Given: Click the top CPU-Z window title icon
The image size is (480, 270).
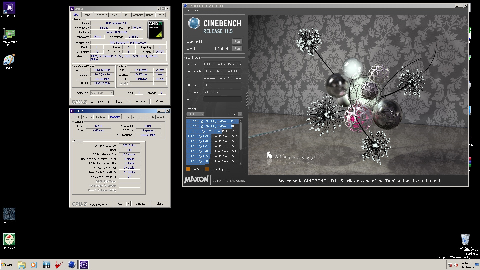Looking at the screenshot, I should (x=72, y=9).
